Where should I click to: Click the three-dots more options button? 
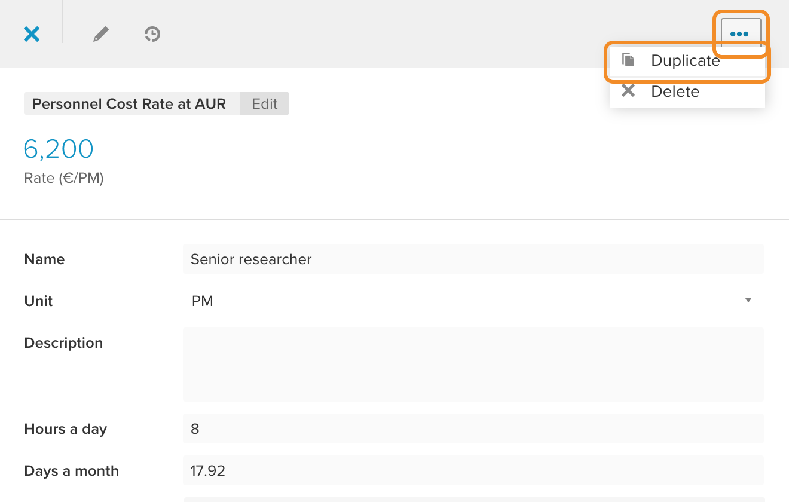coord(741,34)
